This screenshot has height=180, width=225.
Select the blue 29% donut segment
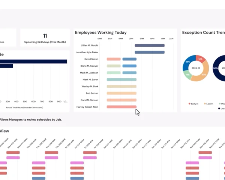[x=187, y=62]
